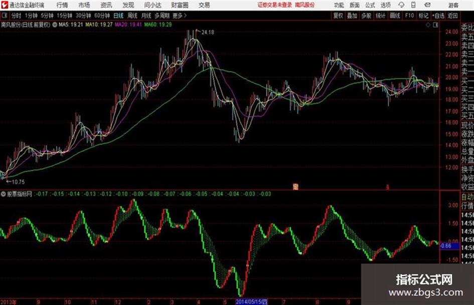This screenshot has width=474, height=305.
Task: Click the 自动 label in right sidebar
Action: (x=467, y=197)
